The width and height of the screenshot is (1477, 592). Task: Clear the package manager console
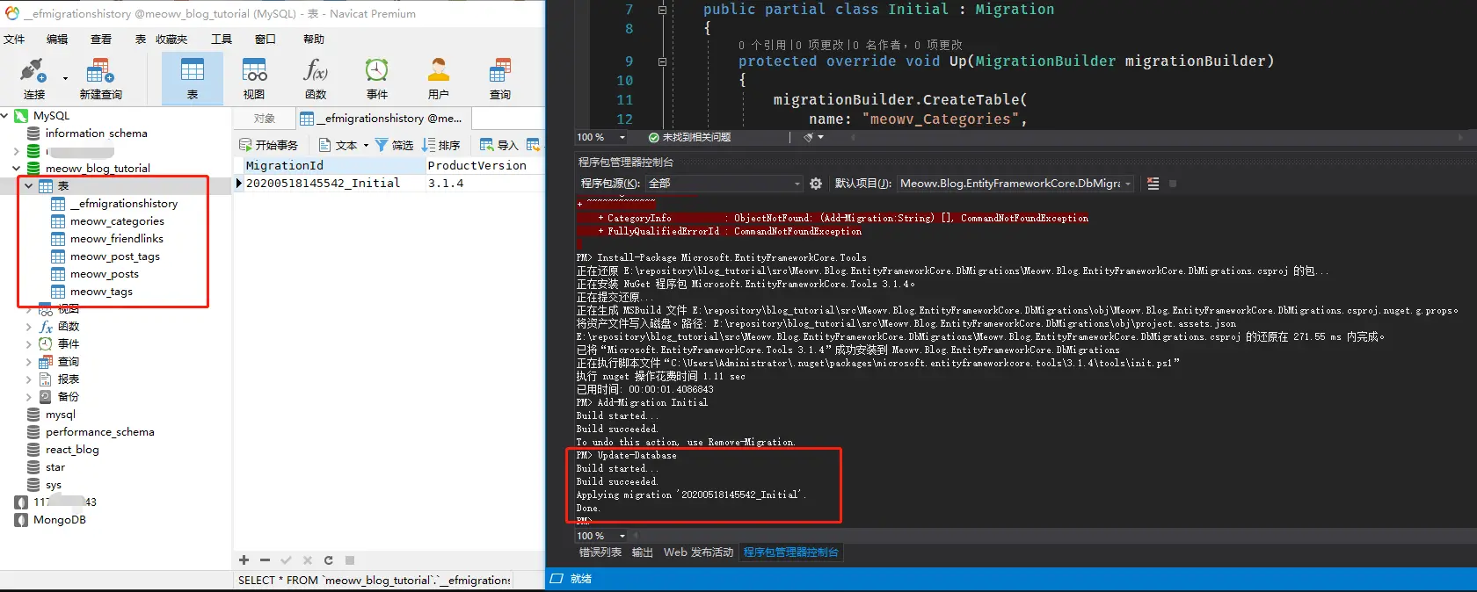[x=1153, y=184]
